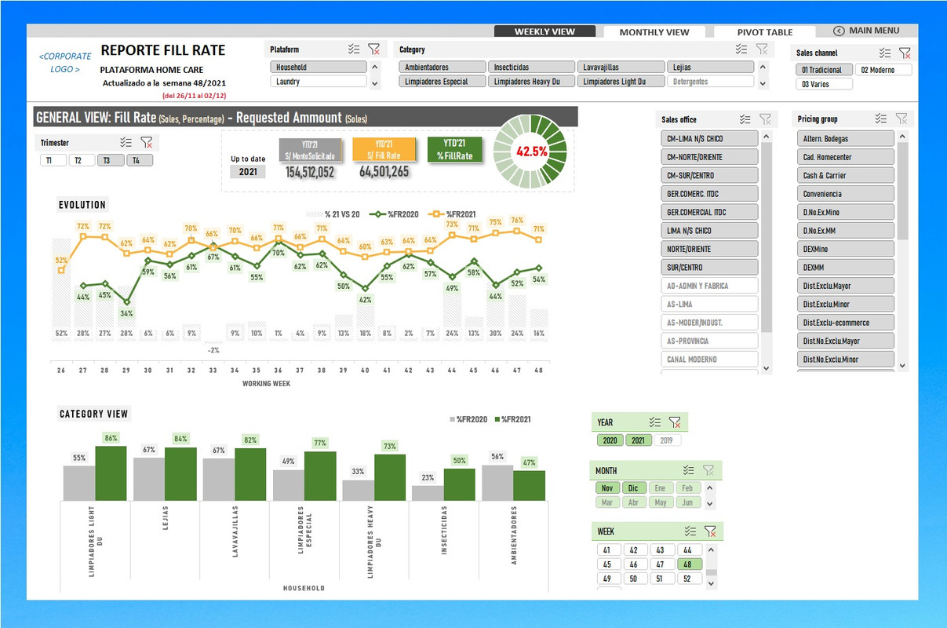
Task: Select Cash & Carrier pricing group
Action: (845, 175)
